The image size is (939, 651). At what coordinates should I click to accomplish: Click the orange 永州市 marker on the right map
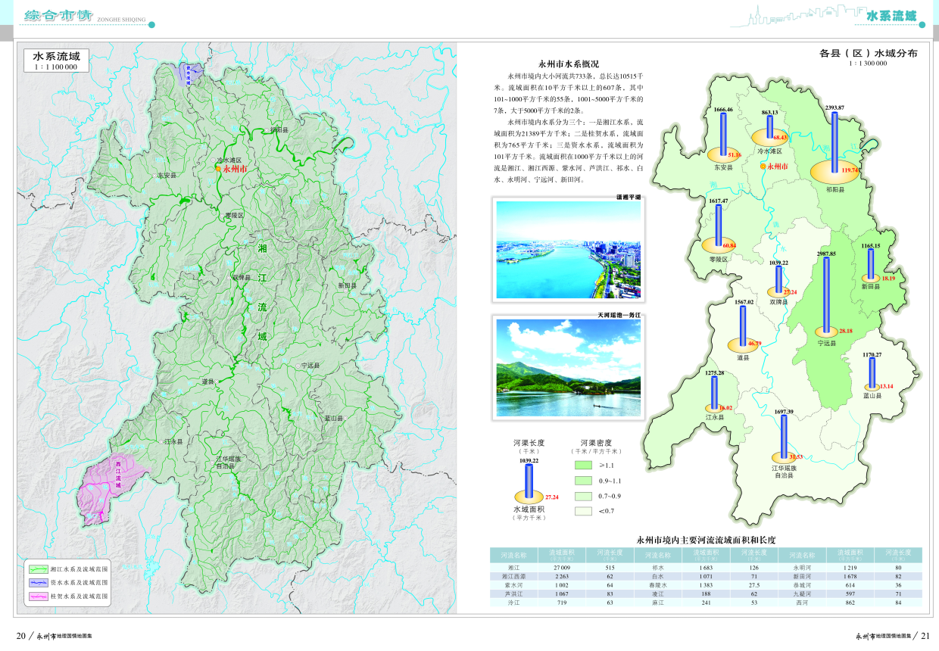[764, 167]
